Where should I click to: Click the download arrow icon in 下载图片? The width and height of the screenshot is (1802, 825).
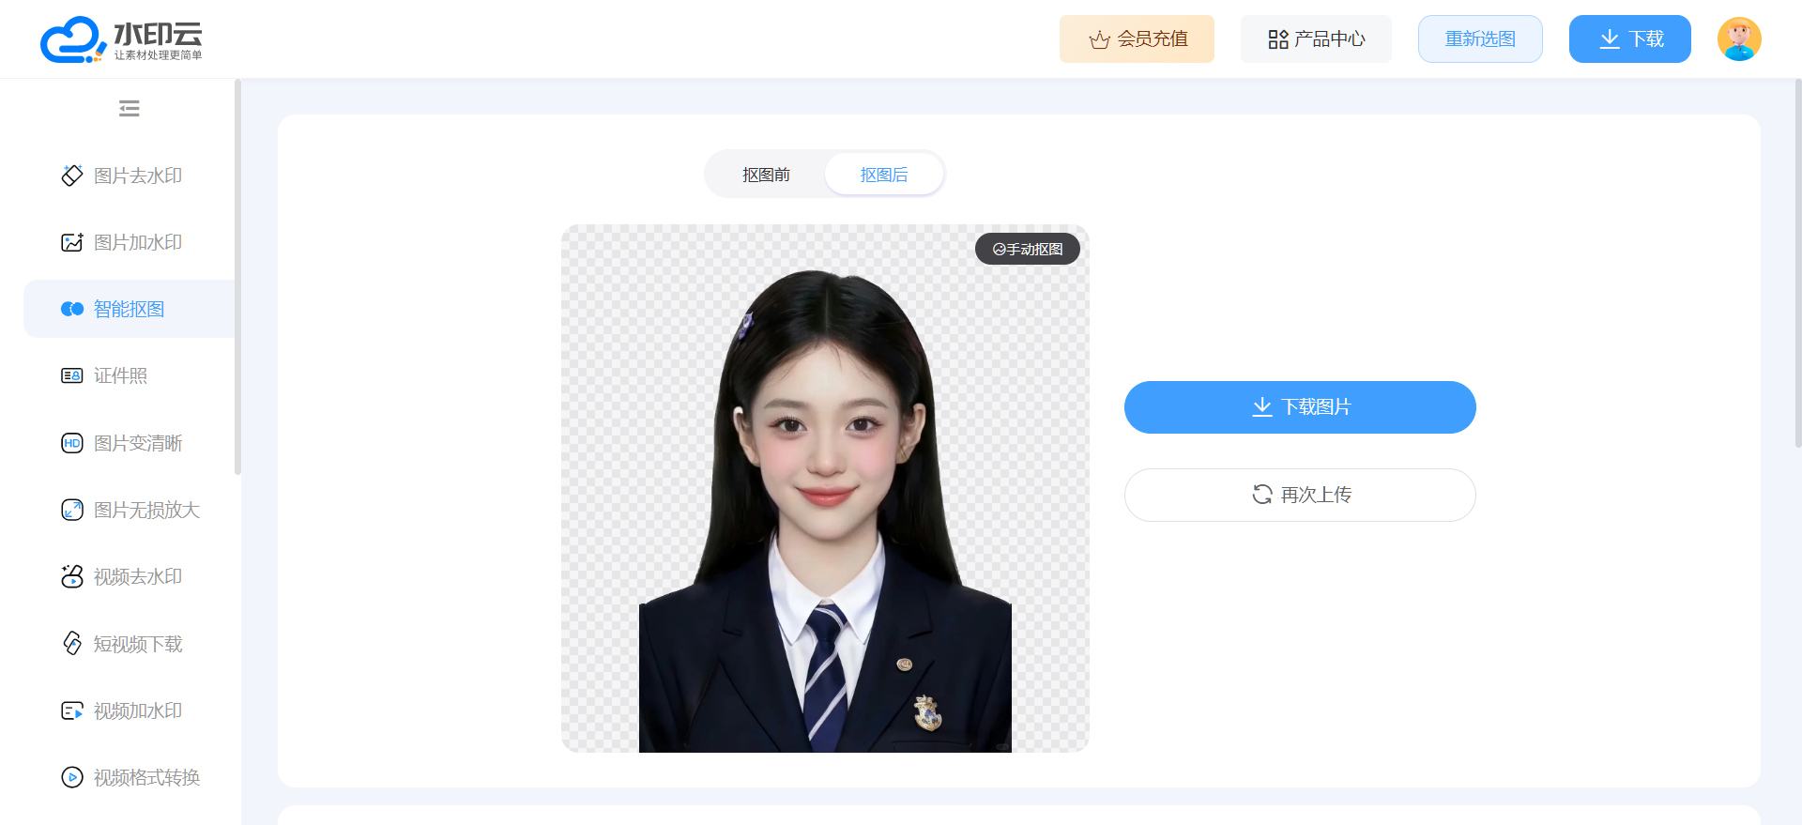pos(1262,406)
